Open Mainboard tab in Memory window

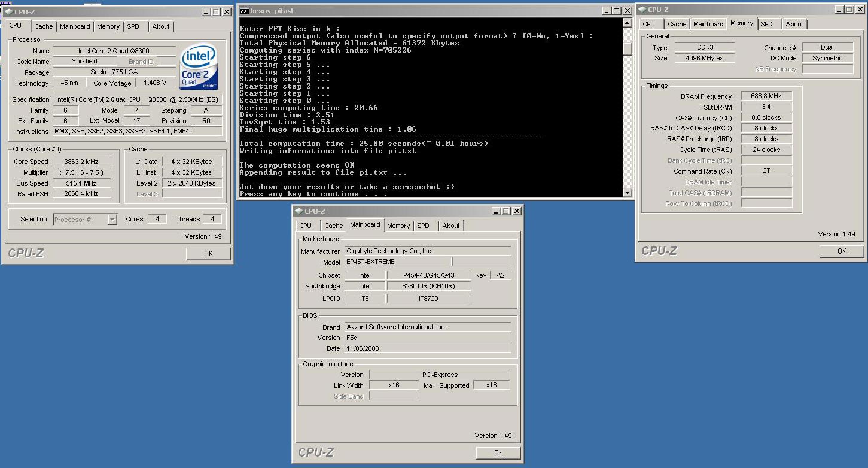[708, 24]
